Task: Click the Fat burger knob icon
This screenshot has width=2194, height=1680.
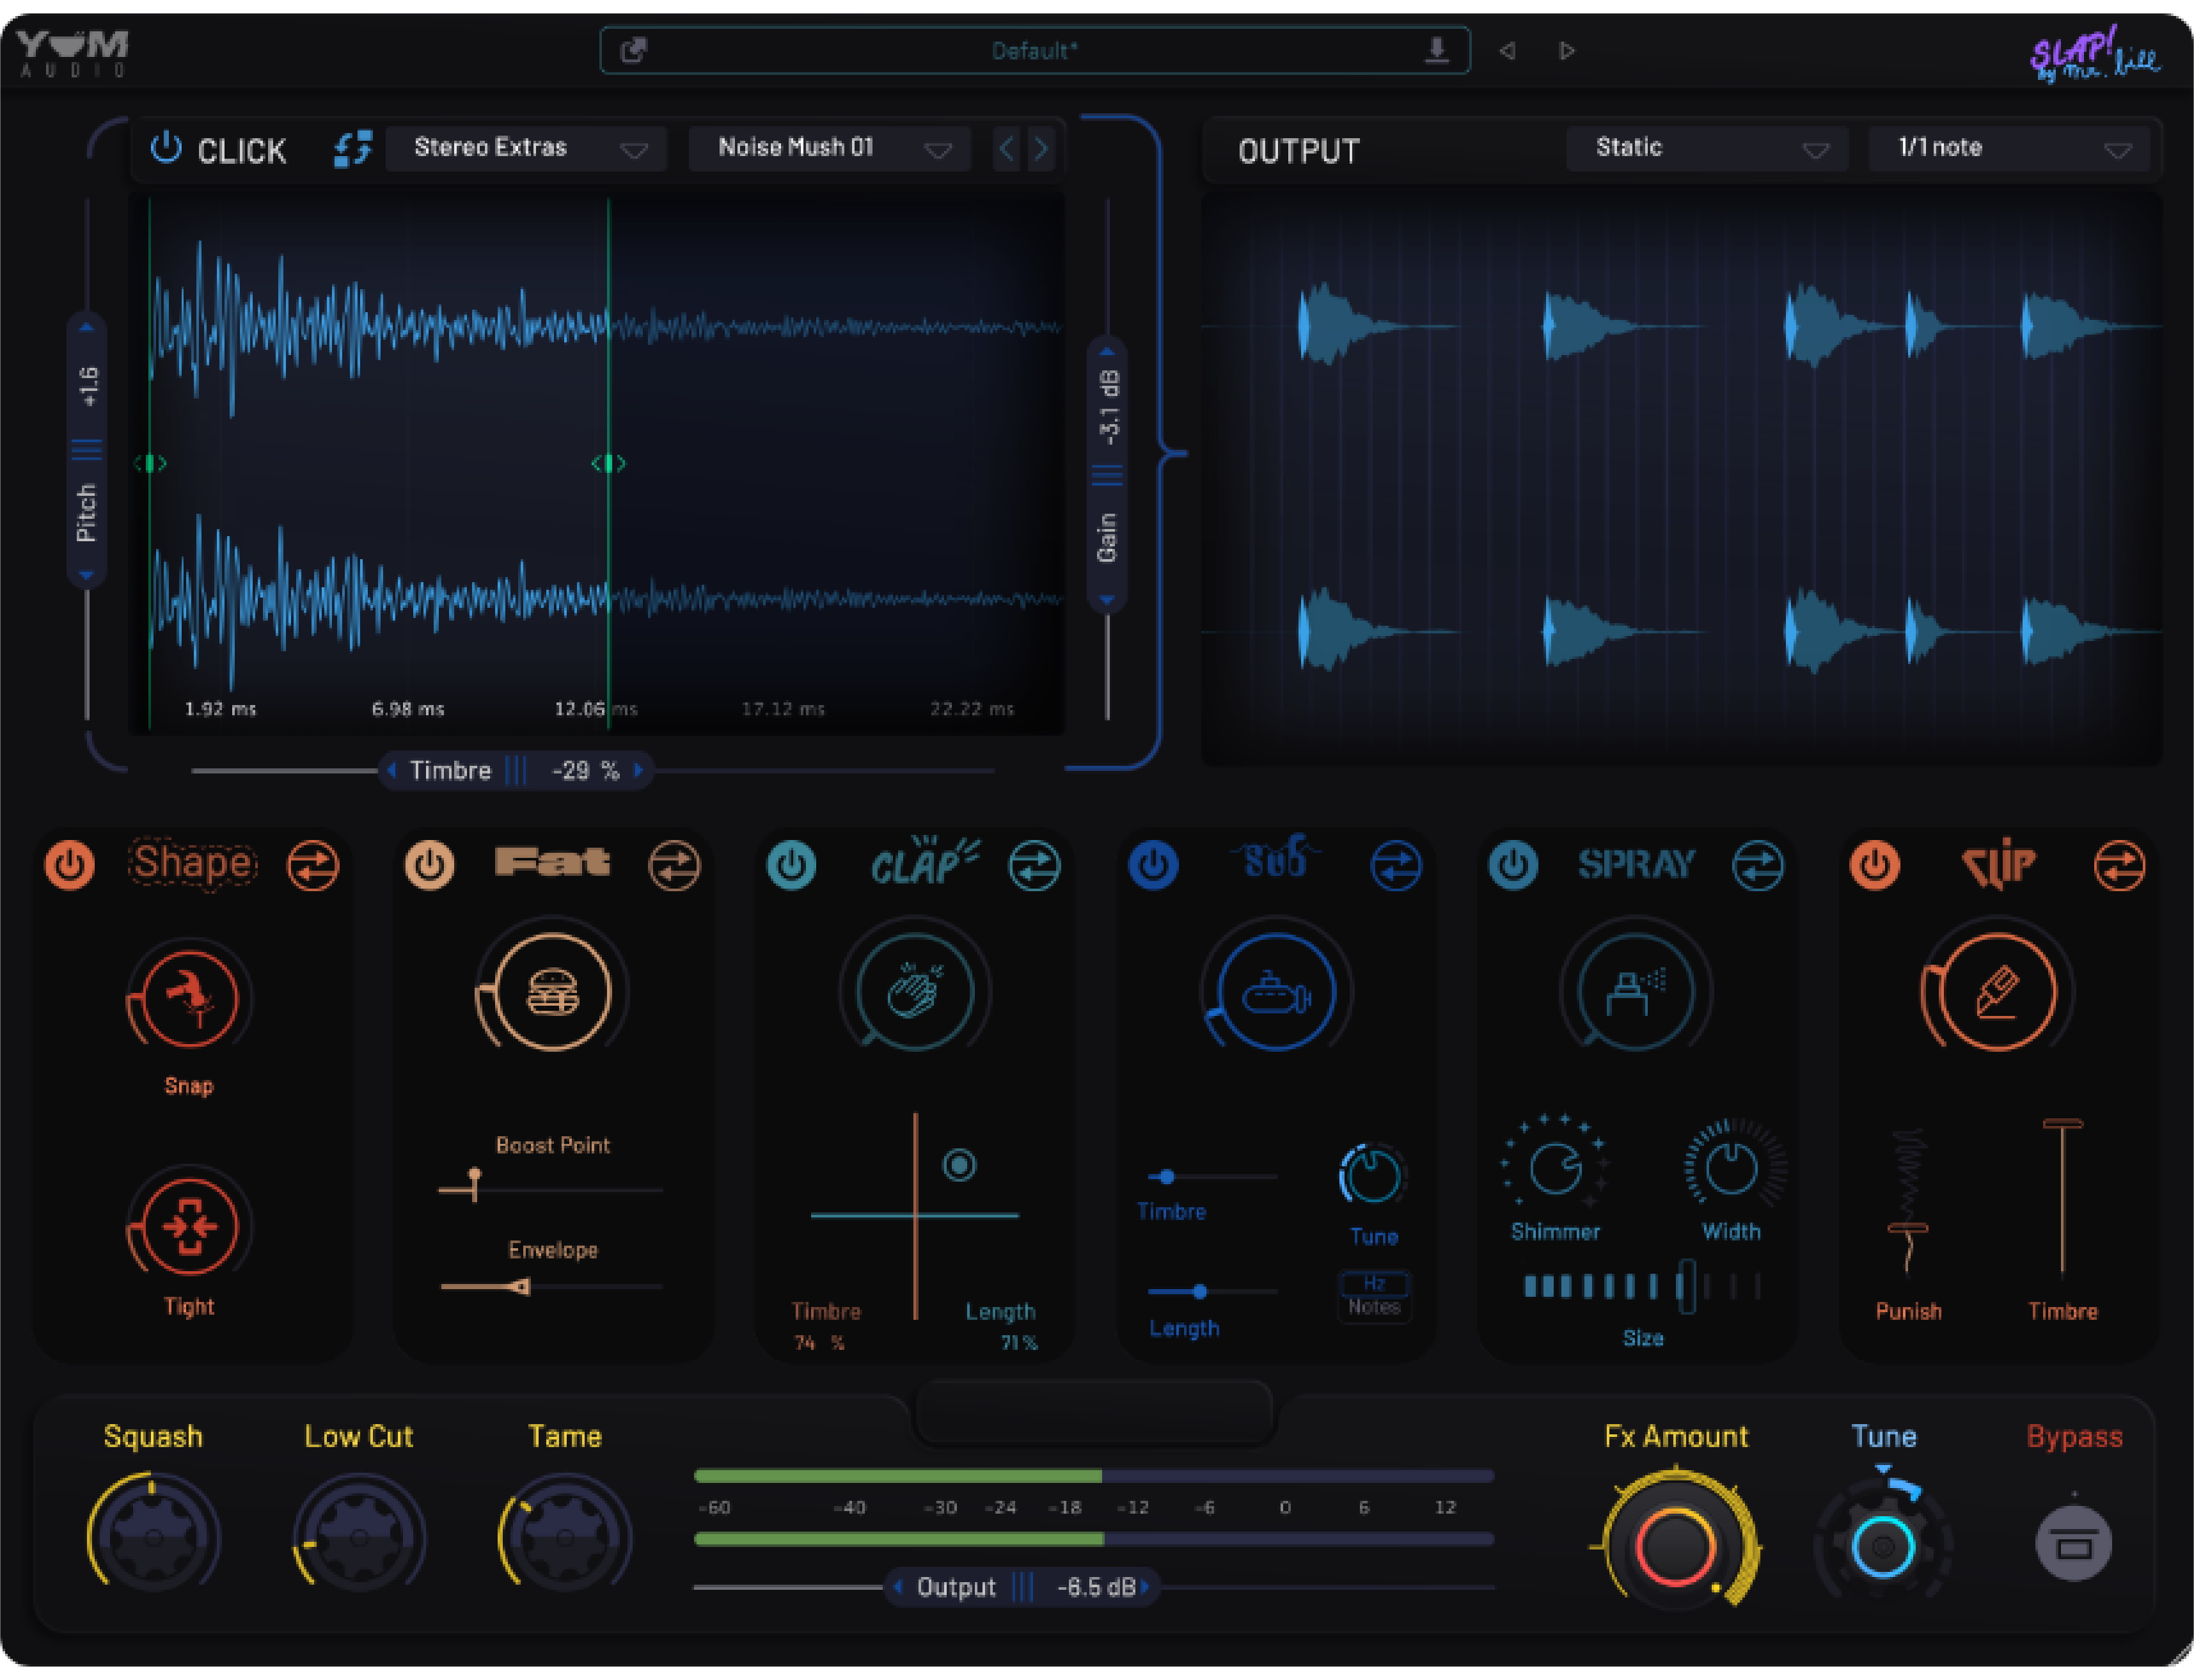Action: [x=552, y=992]
